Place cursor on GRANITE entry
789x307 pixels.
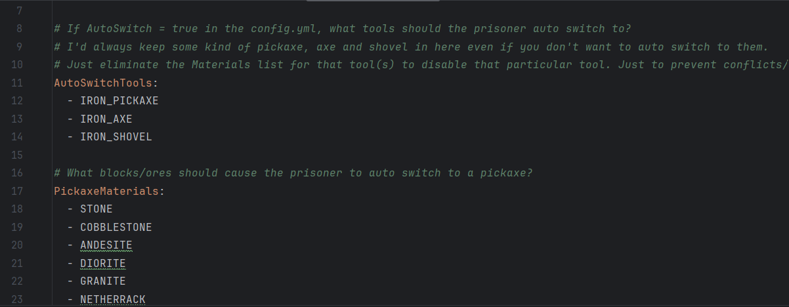[x=103, y=281]
